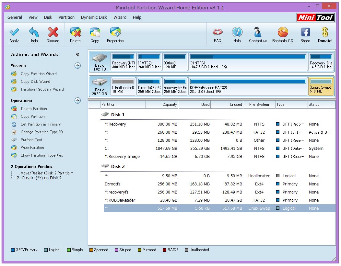This screenshot has height=266, width=341.
Task: Open the General menu
Action: click(15, 17)
